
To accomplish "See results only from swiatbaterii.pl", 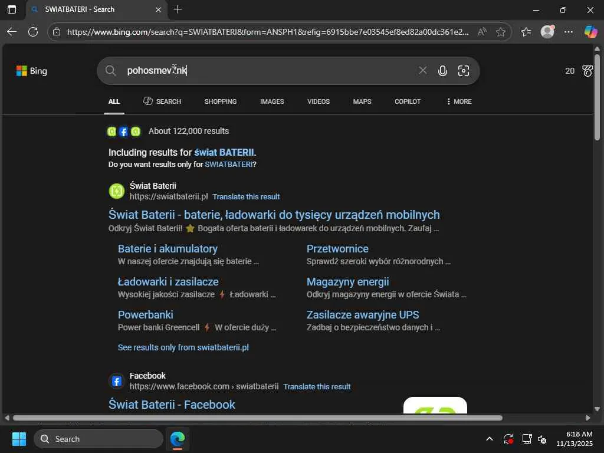I will (x=183, y=347).
